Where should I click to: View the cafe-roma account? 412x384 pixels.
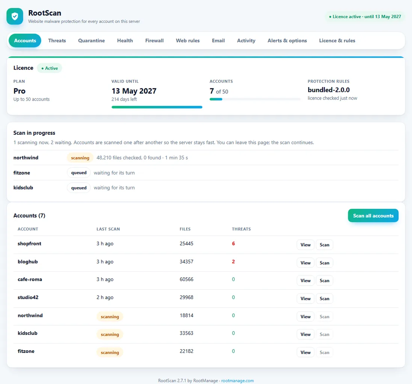coord(305,281)
